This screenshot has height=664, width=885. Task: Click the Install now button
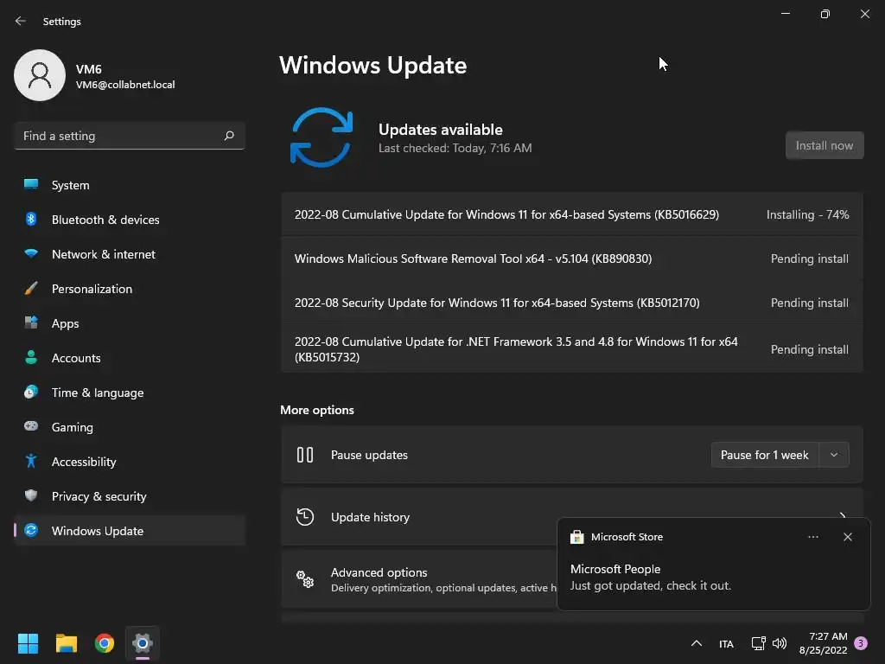(x=824, y=145)
